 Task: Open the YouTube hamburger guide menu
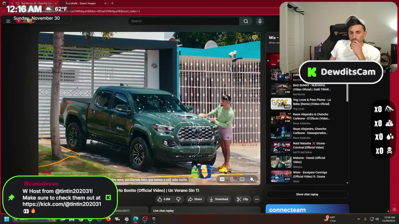pos(8,21)
